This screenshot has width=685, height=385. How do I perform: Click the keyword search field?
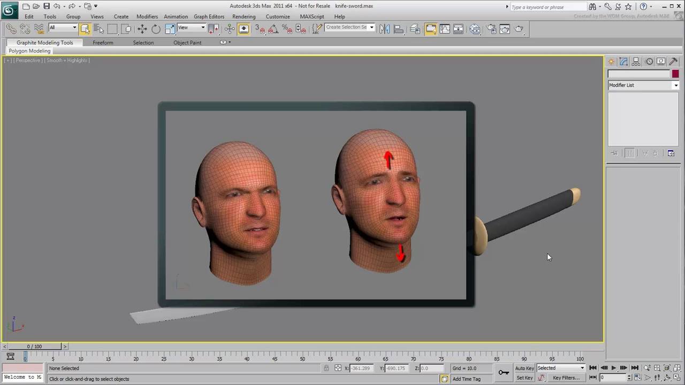(548, 7)
